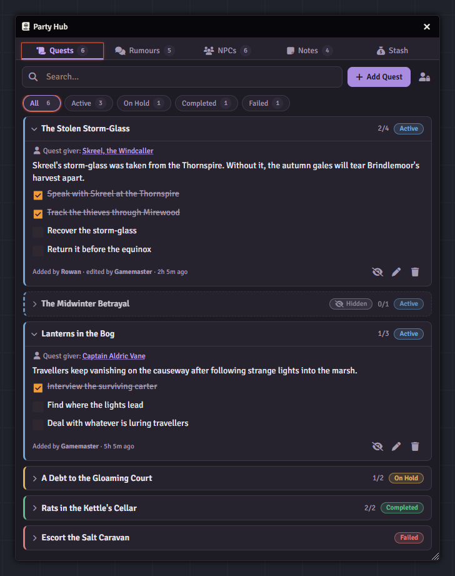Expand A Debt to the Gloaming Court

(x=34, y=478)
